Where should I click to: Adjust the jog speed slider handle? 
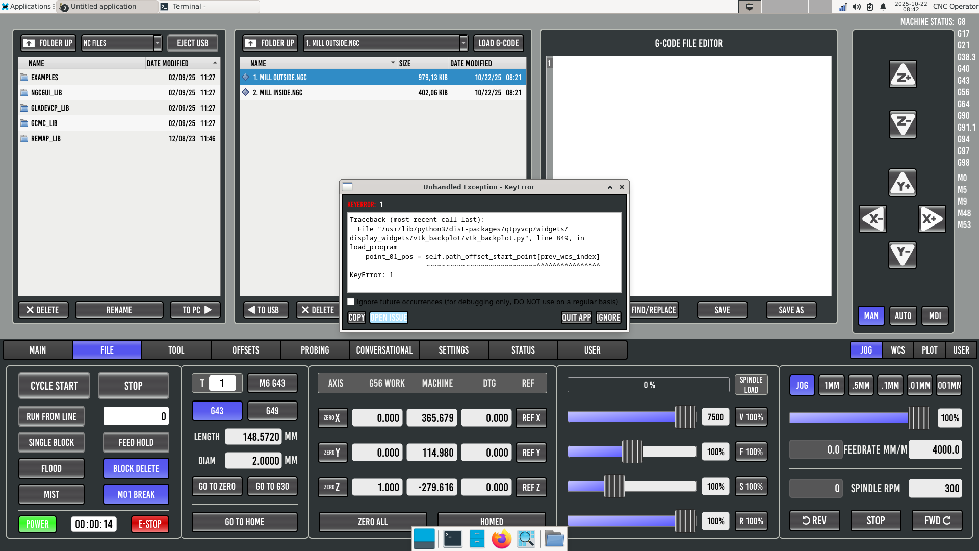click(x=919, y=418)
